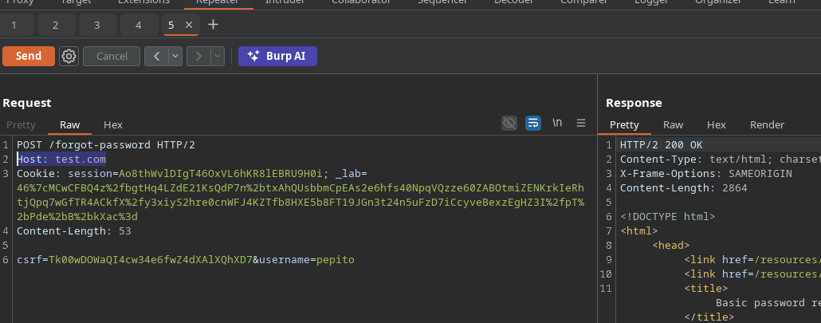Toggle line wrap in request editor
This screenshot has height=323, width=821.
(x=533, y=123)
